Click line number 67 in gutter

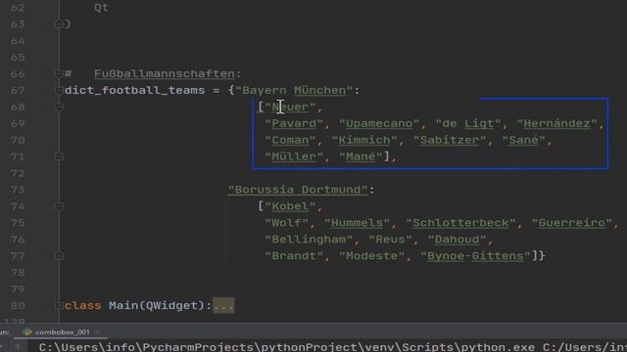pos(18,91)
